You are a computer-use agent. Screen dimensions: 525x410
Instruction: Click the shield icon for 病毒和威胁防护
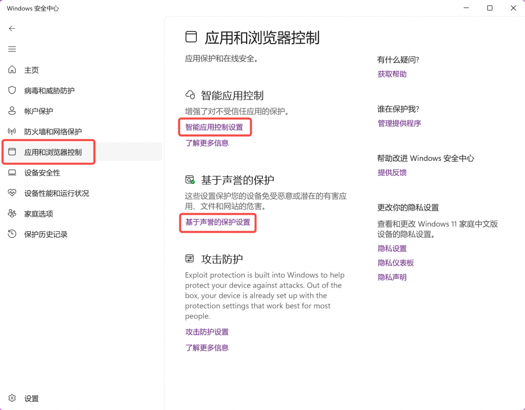[x=12, y=90]
